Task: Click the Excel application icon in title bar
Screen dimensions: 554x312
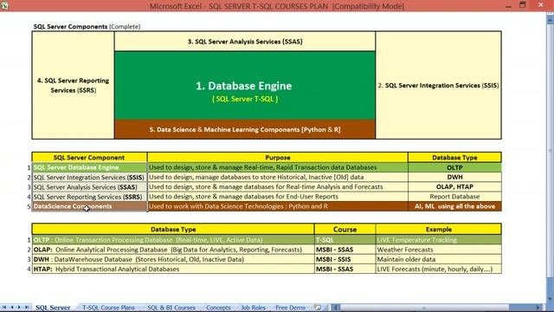Action: click(x=4, y=6)
